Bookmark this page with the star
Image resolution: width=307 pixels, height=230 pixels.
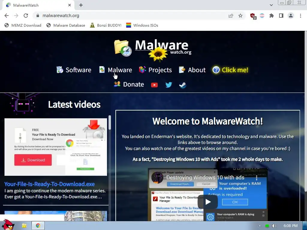coord(240,16)
